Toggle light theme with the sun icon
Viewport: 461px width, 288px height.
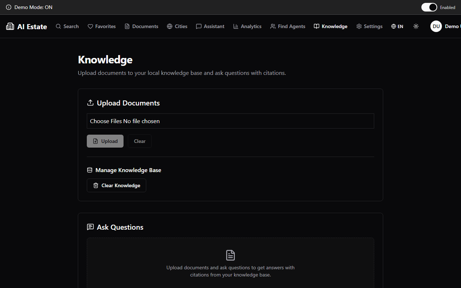(416, 26)
